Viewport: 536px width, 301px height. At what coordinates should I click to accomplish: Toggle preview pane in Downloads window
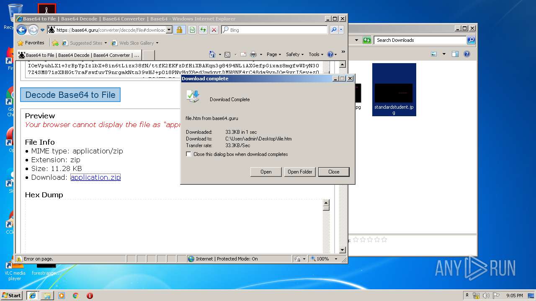(x=455, y=54)
